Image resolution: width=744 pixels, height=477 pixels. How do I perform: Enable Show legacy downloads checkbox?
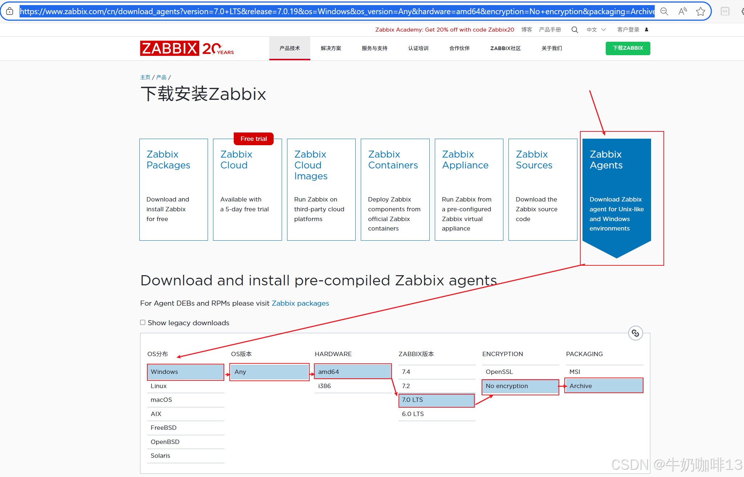click(x=143, y=322)
